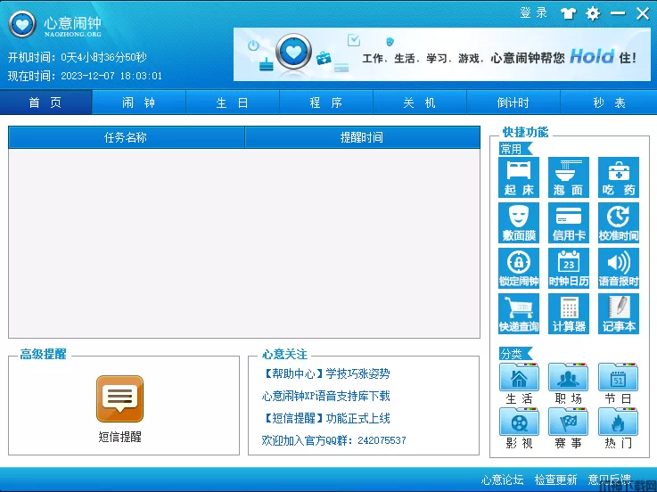Open the 倒计时 countdown tab

coord(513,102)
